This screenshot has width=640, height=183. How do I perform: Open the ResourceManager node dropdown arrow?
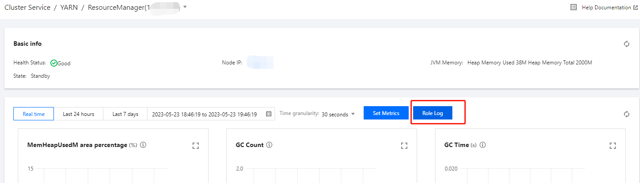point(185,7)
